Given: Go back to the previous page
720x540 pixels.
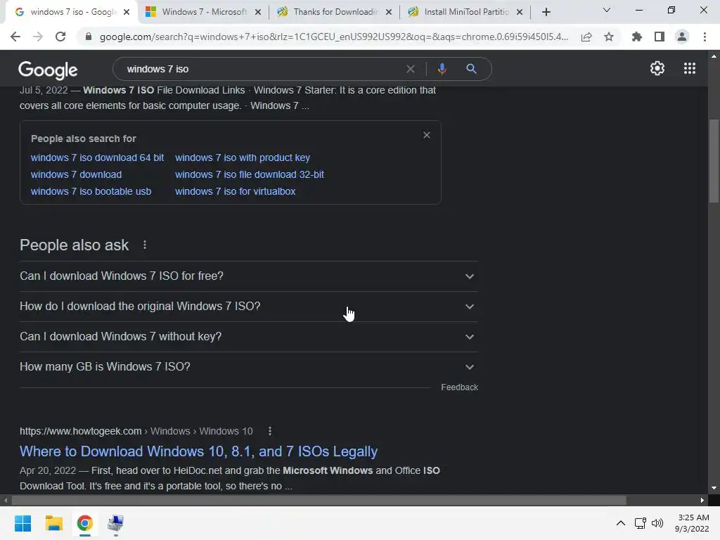Looking at the screenshot, I should pos(15,37).
